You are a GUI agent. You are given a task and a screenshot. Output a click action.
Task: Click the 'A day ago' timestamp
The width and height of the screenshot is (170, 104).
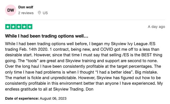click(x=156, y=27)
